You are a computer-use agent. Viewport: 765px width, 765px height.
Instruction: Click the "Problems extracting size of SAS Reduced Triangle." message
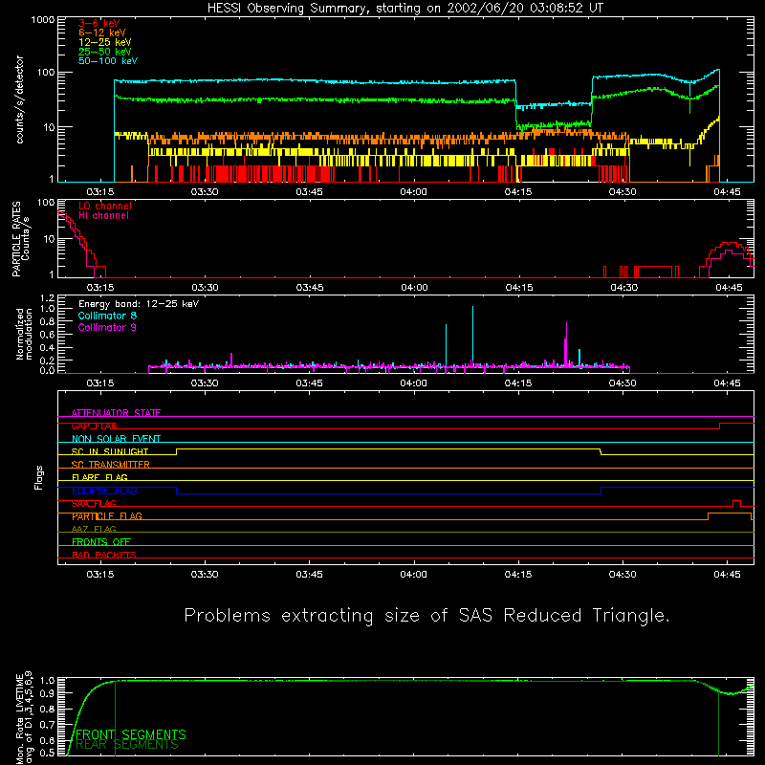[x=426, y=616]
